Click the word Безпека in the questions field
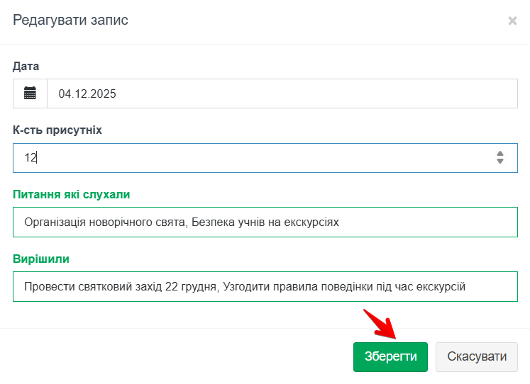 213,222
